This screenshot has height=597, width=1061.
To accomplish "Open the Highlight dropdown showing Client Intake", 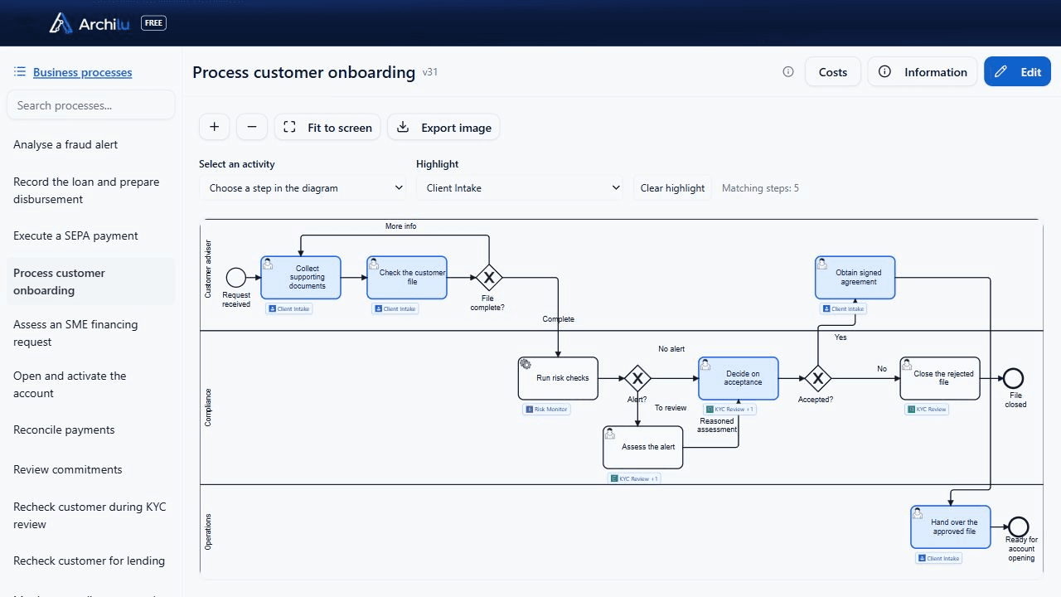I will point(521,188).
